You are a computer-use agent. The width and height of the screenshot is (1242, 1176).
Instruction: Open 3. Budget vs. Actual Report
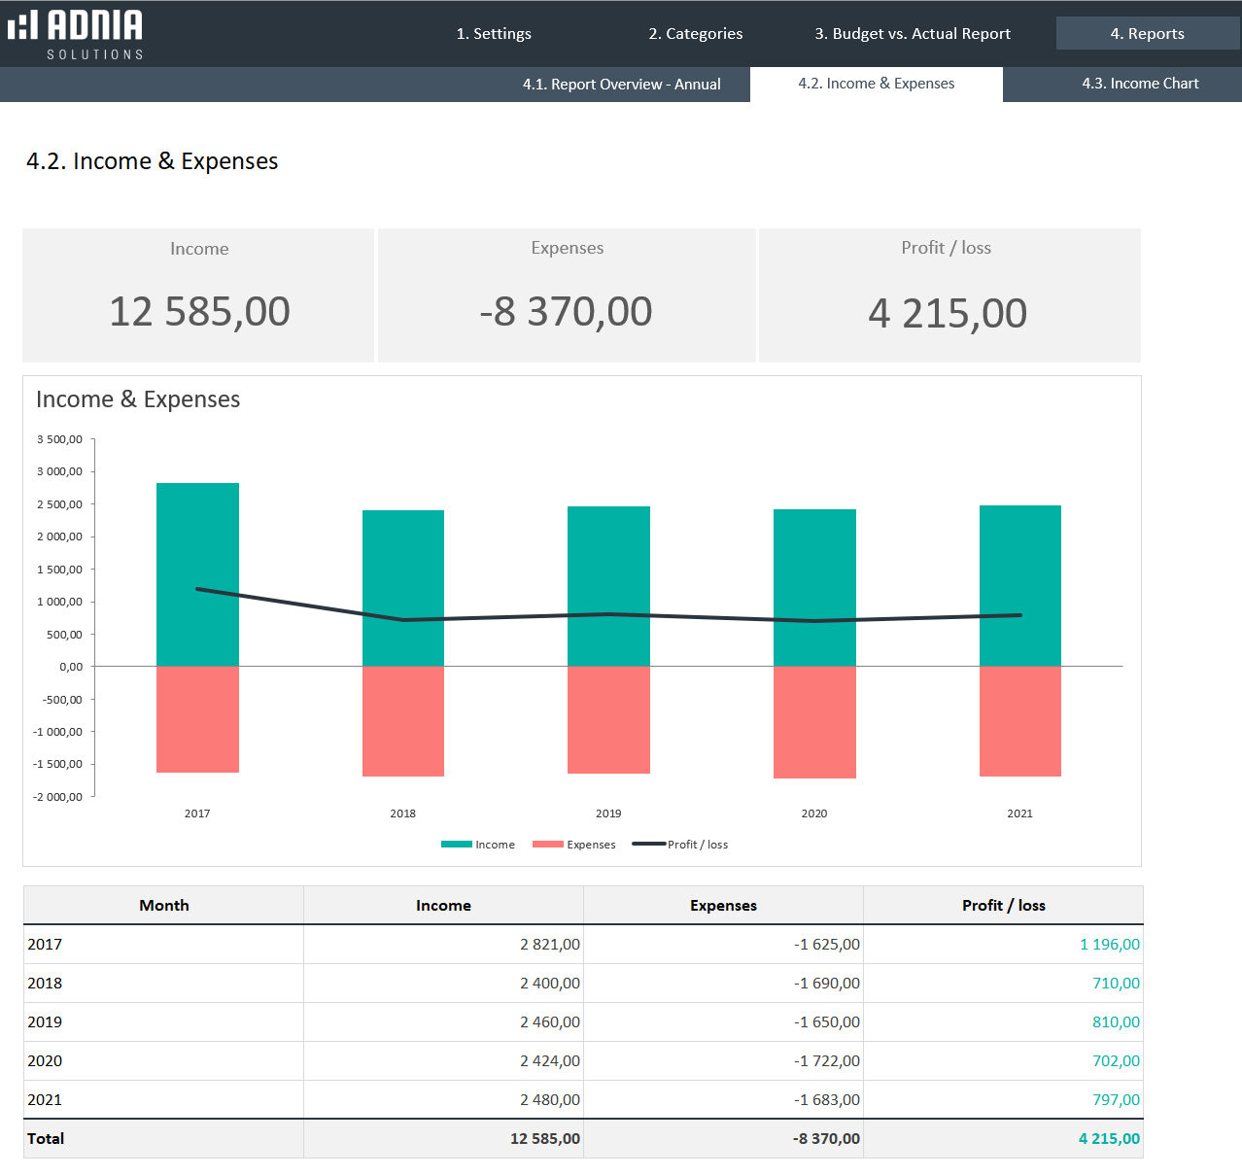pos(912,34)
